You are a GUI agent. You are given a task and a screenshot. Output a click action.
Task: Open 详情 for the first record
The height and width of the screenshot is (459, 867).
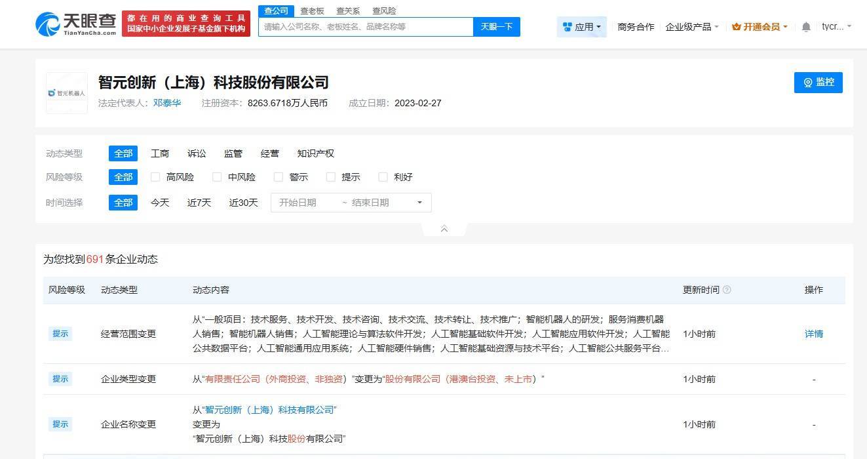pos(813,334)
